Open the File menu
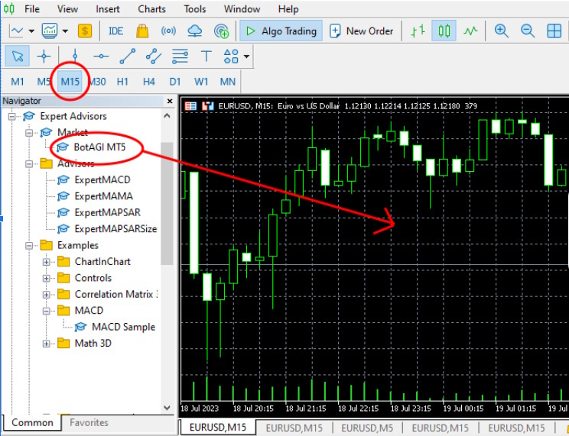569x436 pixels. 32,9
